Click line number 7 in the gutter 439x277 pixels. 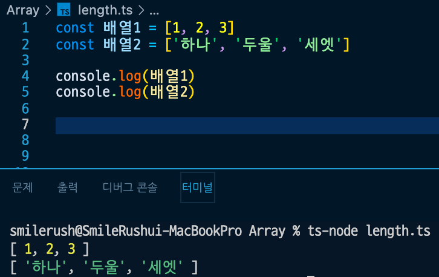pos(25,124)
